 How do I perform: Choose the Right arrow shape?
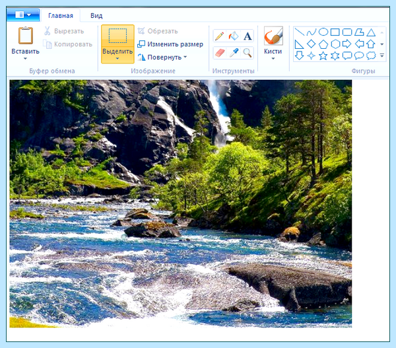(347, 44)
